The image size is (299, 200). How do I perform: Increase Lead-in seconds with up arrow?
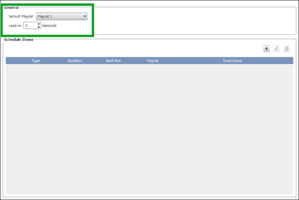(39, 24)
